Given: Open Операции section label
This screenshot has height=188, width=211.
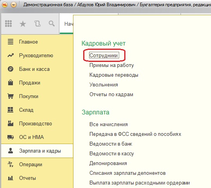Looking at the screenshot, I should 31,165.
